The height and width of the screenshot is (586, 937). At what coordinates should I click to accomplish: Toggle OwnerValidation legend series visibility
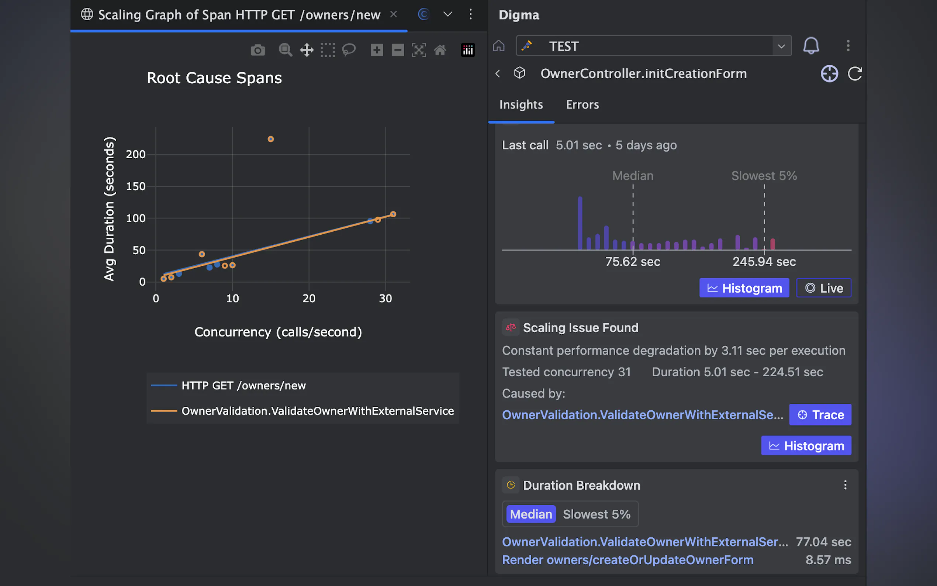pyautogui.click(x=317, y=411)
